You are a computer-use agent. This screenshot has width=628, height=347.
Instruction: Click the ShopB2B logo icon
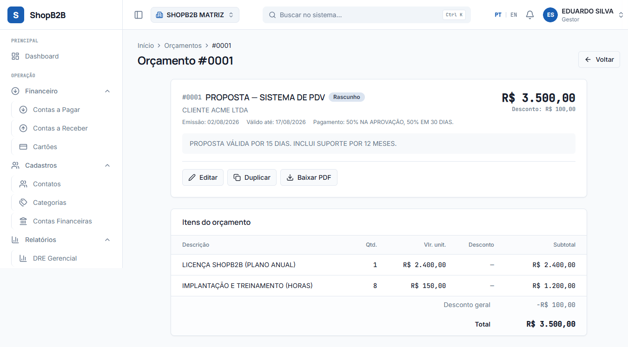(x=16, y=15)
